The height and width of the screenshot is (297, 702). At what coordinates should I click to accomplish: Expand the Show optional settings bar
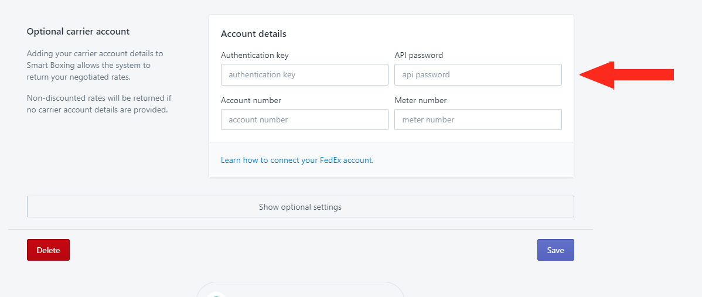point(301,207)
